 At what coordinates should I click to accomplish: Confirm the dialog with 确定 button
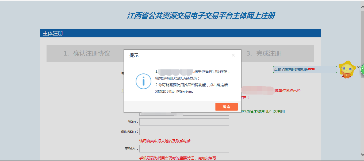pyautogui.click(x=226, y=107)
